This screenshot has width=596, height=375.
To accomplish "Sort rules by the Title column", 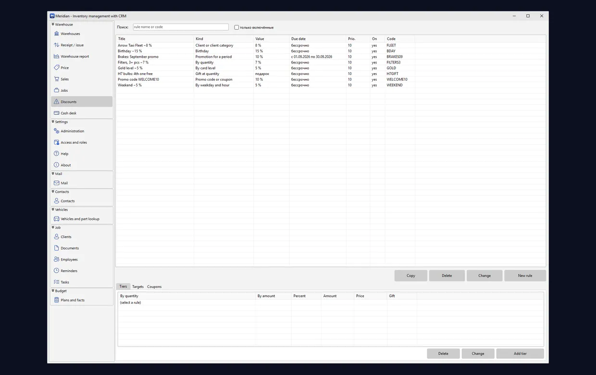I will tap(155, 39).
